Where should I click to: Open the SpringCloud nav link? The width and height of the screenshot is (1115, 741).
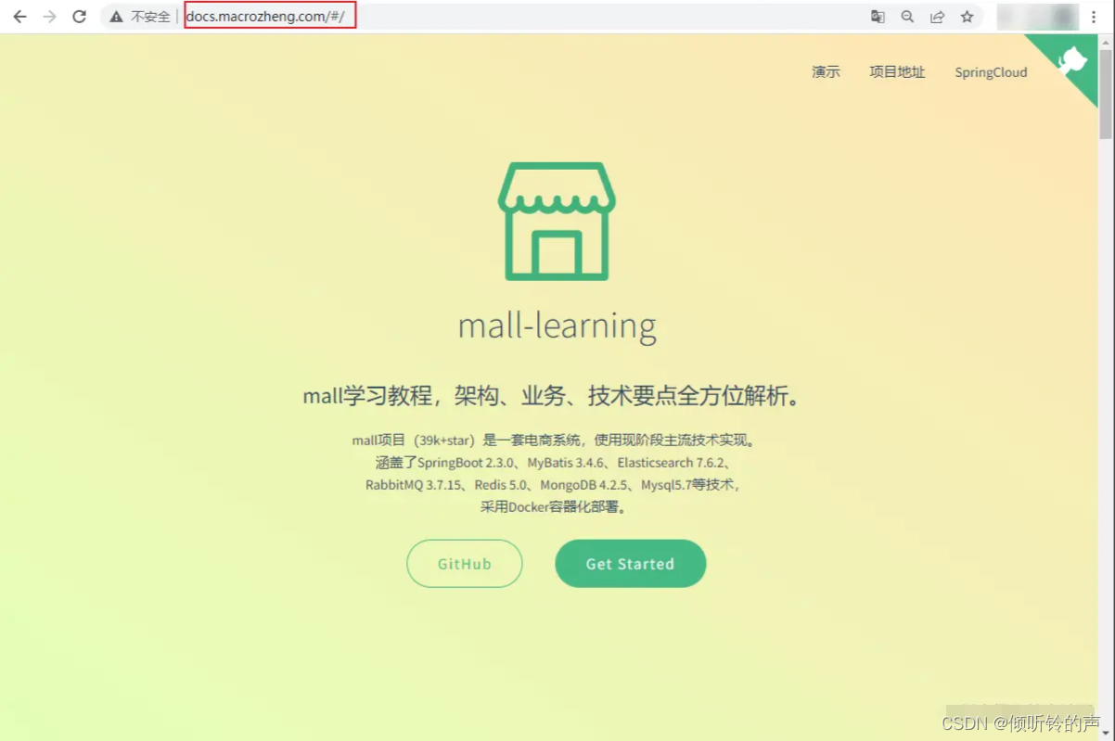[x=991, y=72]
